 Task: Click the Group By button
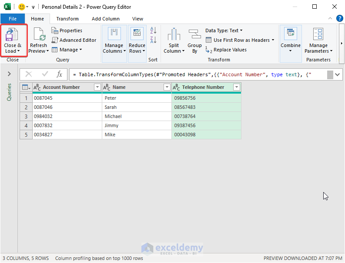pos(194,41)
